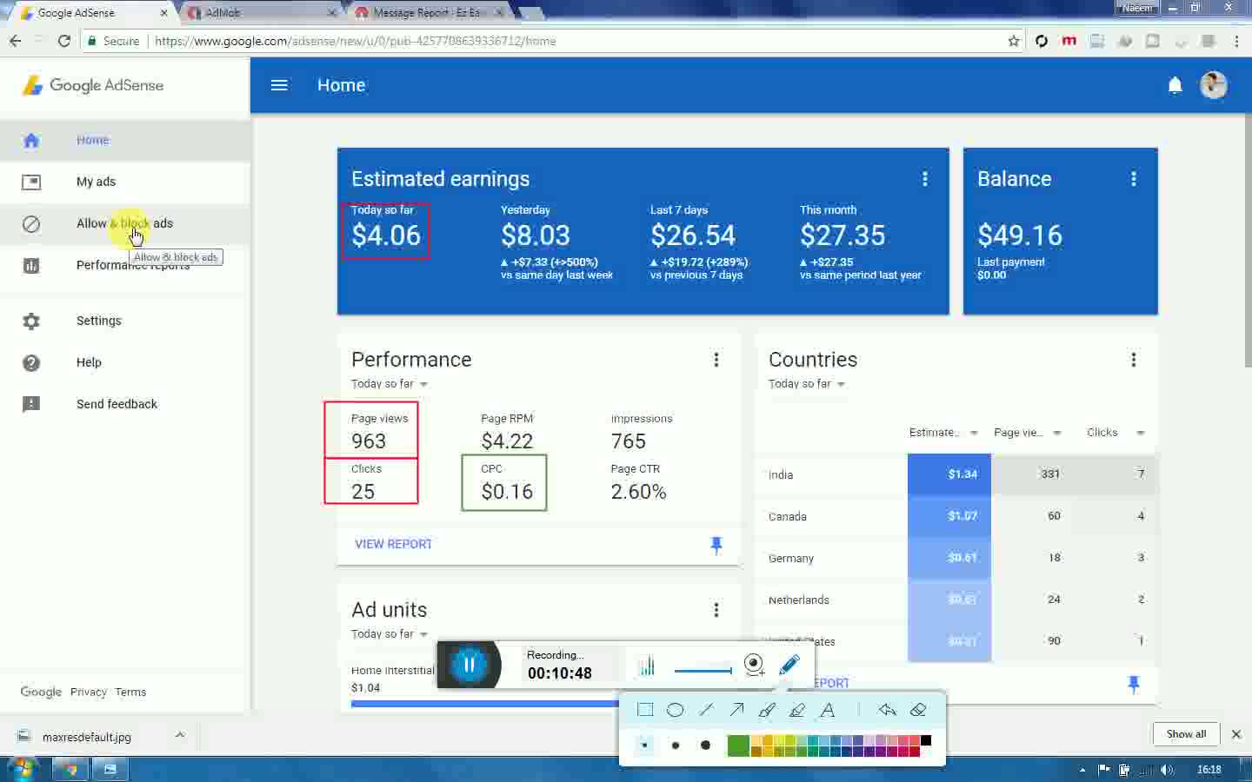This screenshot has height=782, width=1252.
Task: Pin the Performance card
Action: click(716, 545)
